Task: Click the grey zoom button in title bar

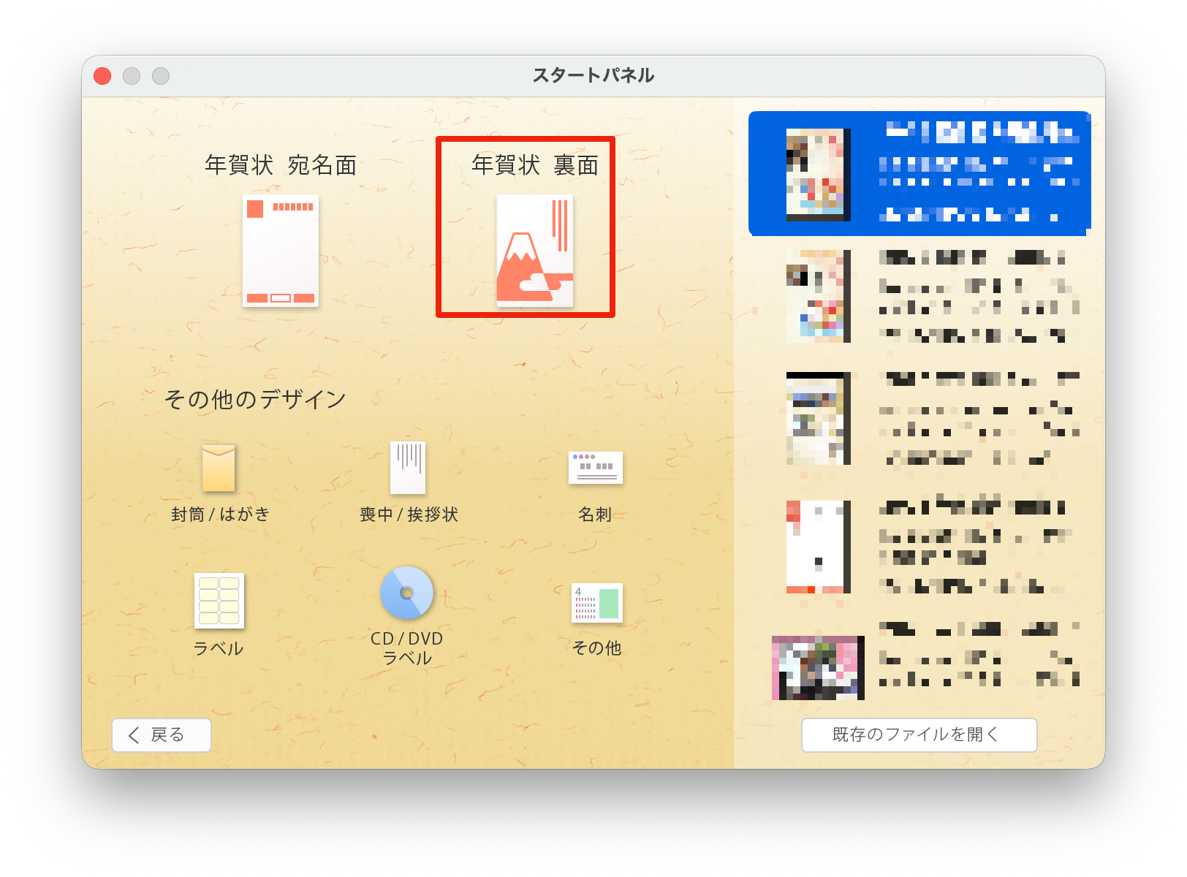Action: (161, 76)
